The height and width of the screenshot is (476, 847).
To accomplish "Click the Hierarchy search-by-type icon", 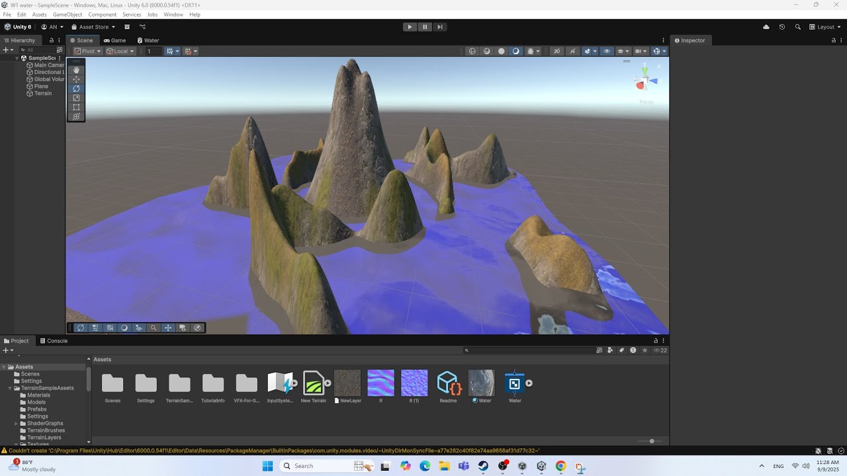I will [x=60, y=50].
